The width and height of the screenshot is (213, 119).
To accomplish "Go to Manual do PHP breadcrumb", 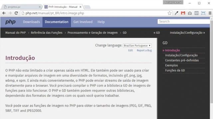I will pyautogui.click(x=16, y=33).
